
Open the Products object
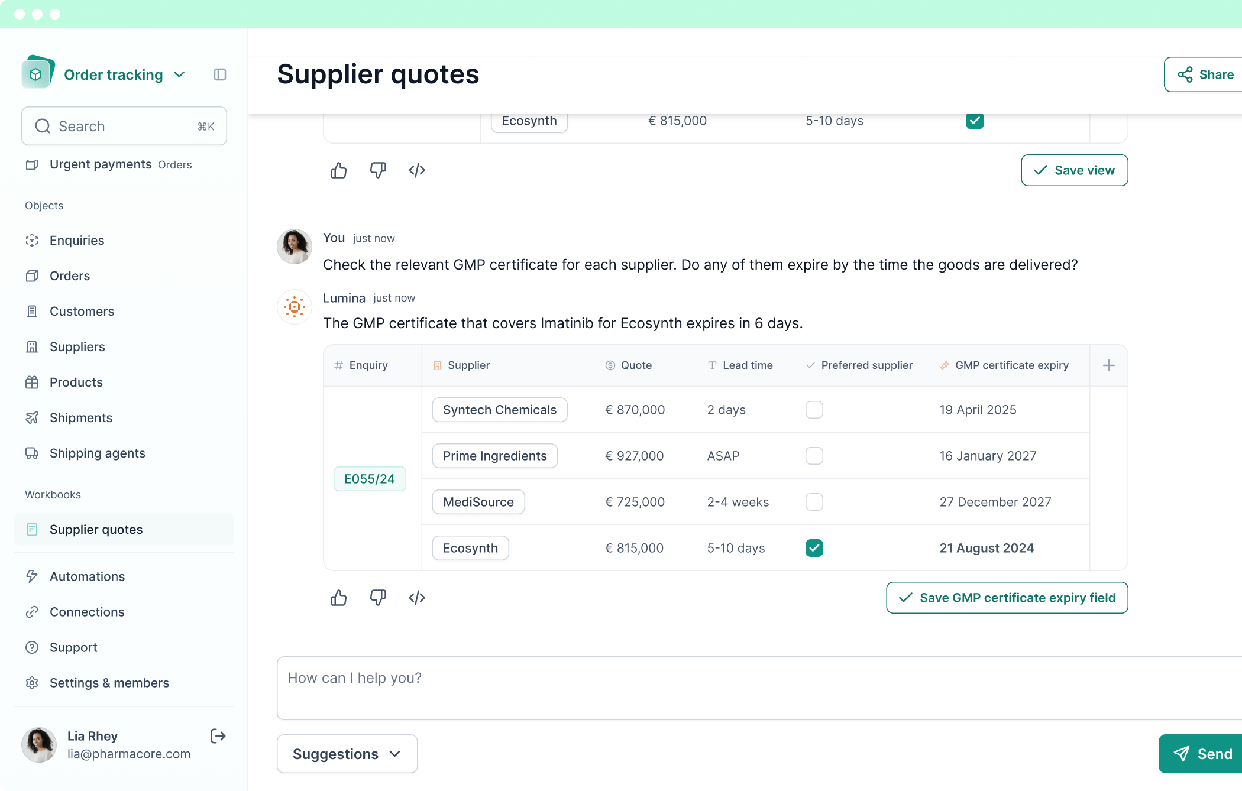click(x=76, y=382)
